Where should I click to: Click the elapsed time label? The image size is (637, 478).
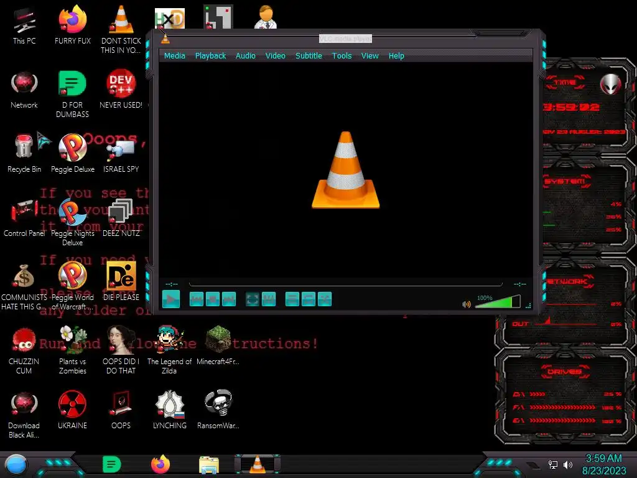pos(172,284)
